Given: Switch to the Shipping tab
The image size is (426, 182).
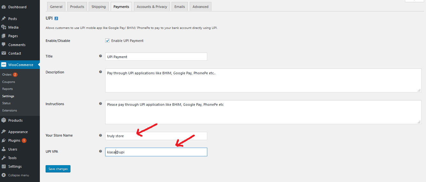Looking at the screenshot, I should [99, 7].
